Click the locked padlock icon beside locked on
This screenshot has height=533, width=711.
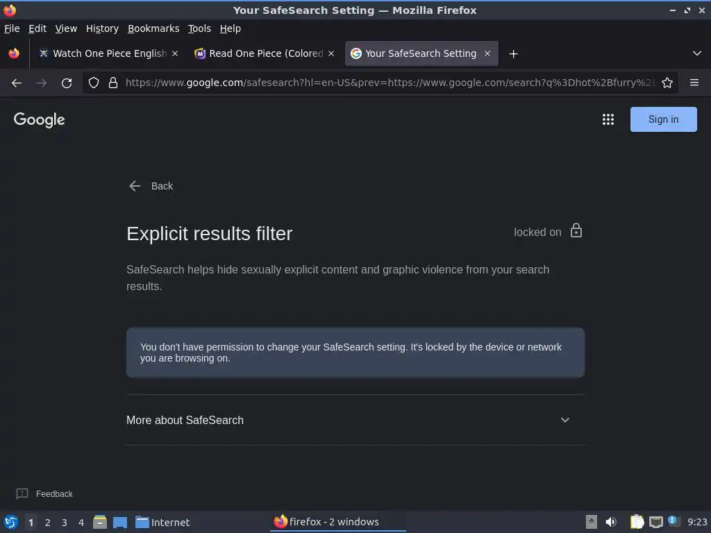coord(576,230)
